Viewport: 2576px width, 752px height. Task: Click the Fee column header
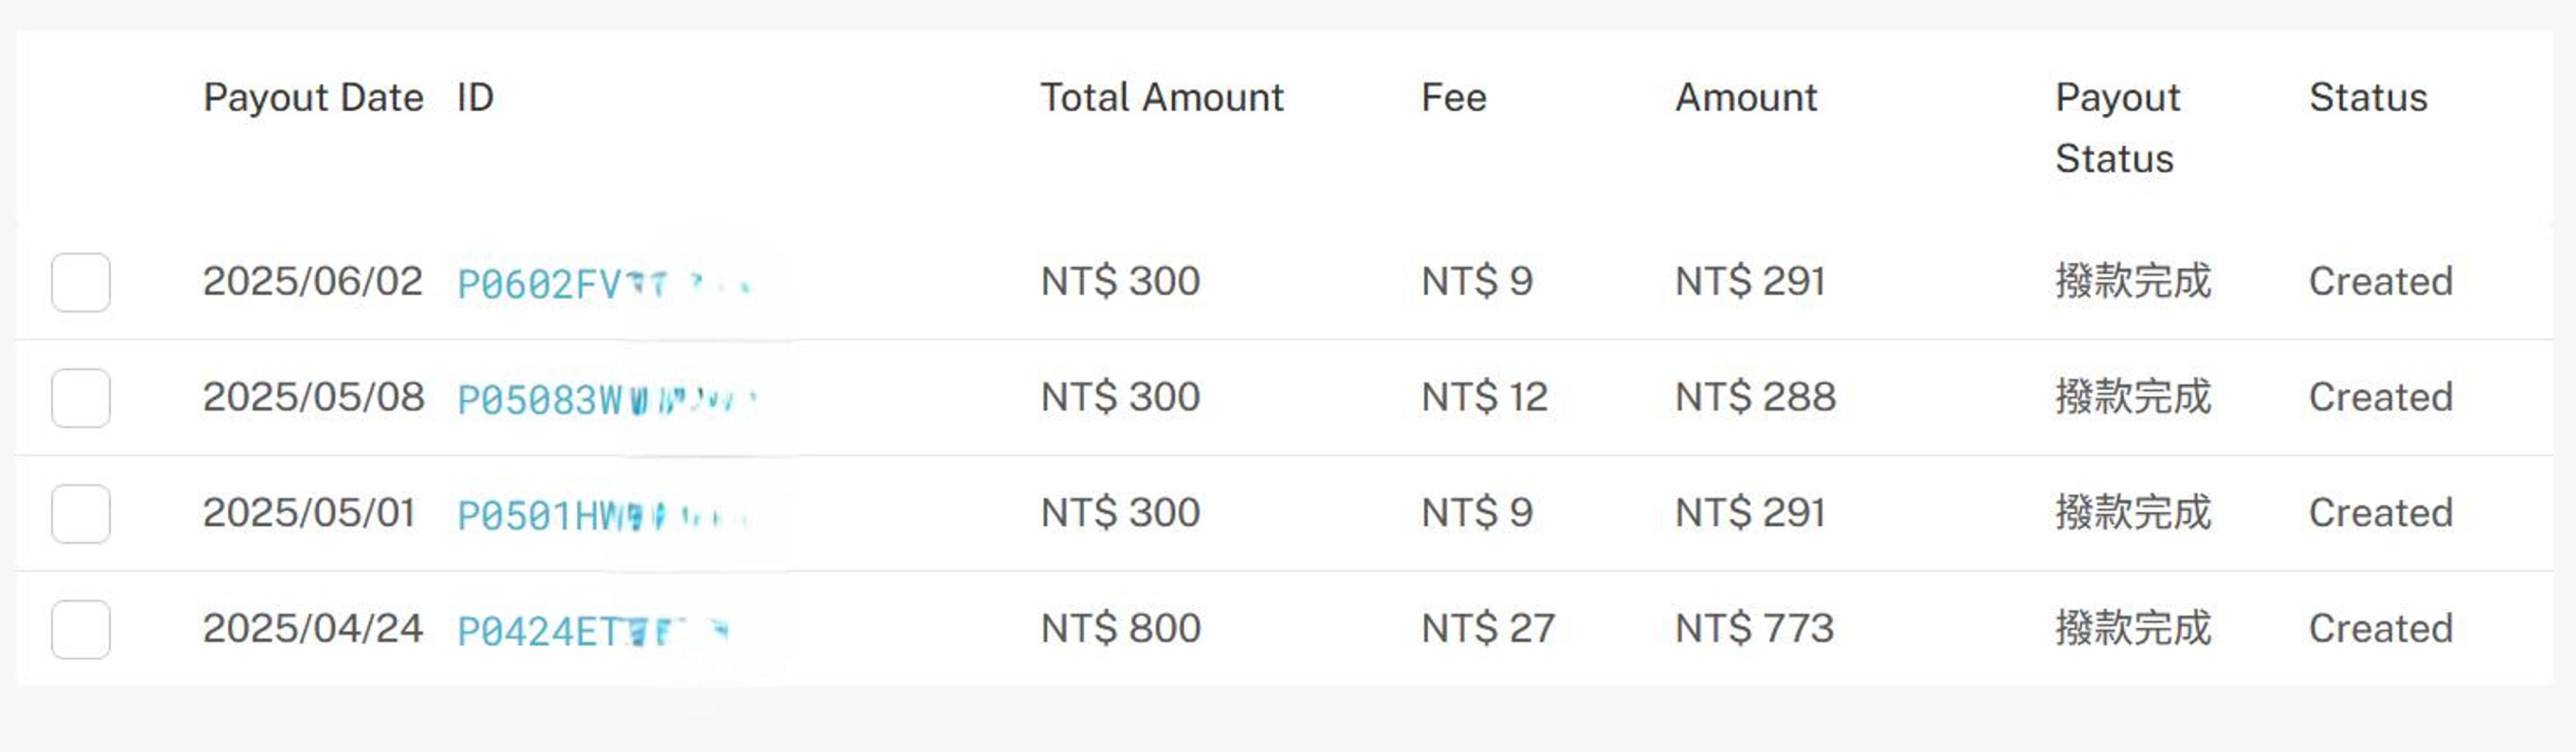click(x=1453, y=98)
